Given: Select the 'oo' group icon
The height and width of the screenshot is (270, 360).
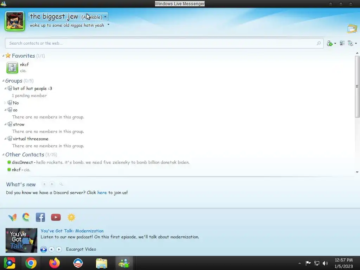Looking at the screenshot, I should click(9, 110).
